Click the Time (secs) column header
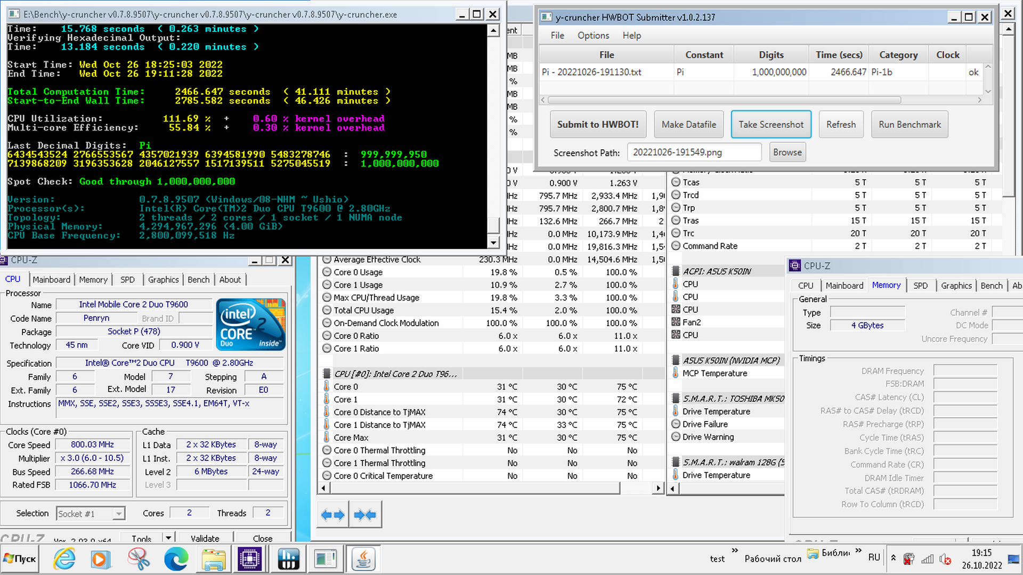The image size is (1023, 575). click(839, 55)
